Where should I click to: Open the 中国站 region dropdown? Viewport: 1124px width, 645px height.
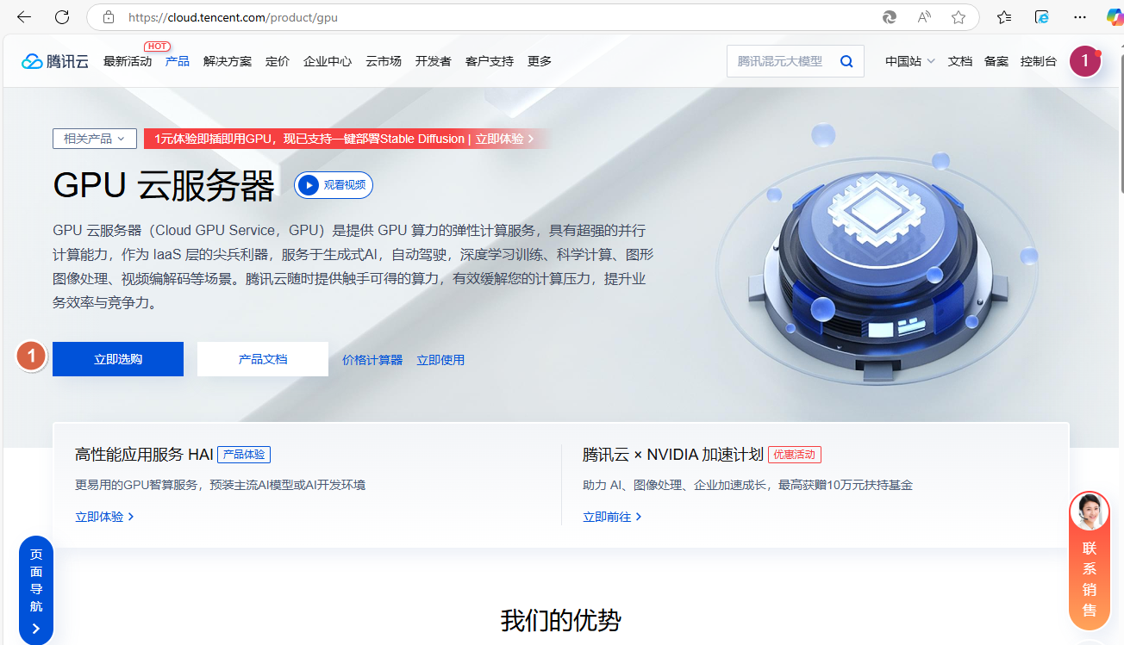point(910,61)
